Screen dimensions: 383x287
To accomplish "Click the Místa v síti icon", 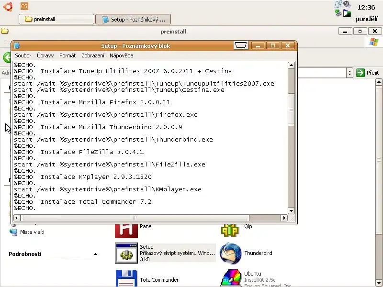I will coord(13,232).
